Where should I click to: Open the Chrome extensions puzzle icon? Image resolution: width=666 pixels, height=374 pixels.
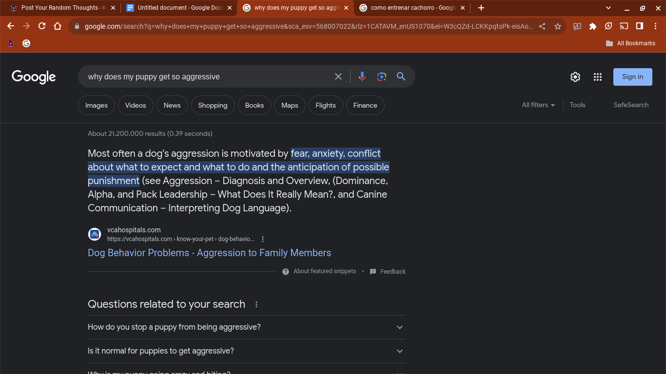(593, 26)
